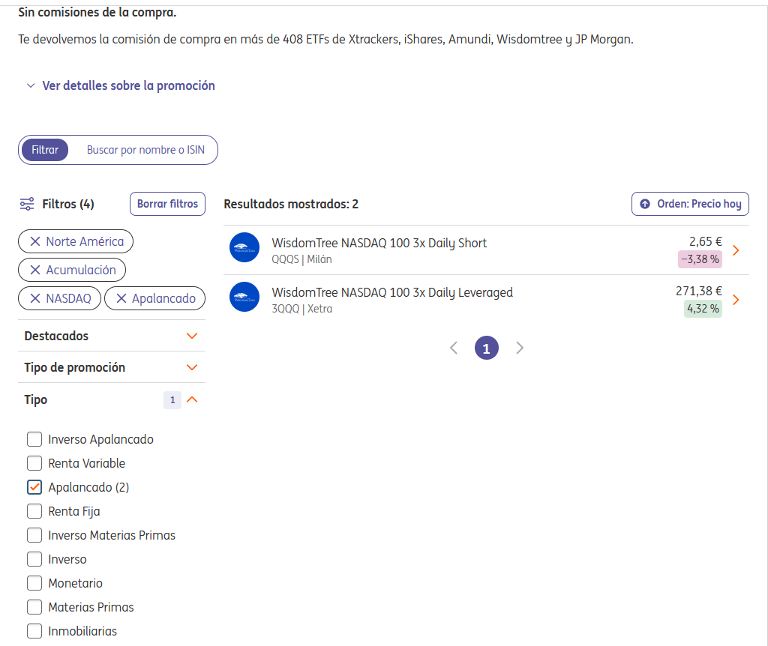Screen dimensions: 768x646
Task: Collapse the Tipo filter section
Action: tap(192, 399)
